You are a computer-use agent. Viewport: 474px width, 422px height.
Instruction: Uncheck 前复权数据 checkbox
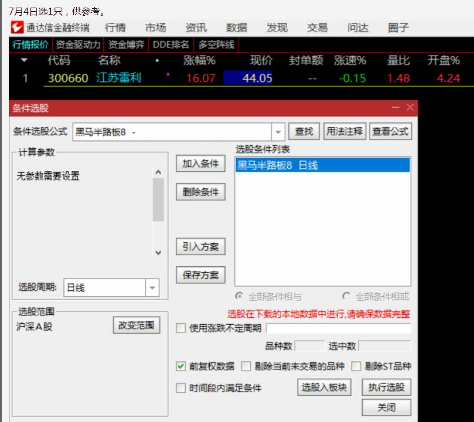(x=181, y=366)
